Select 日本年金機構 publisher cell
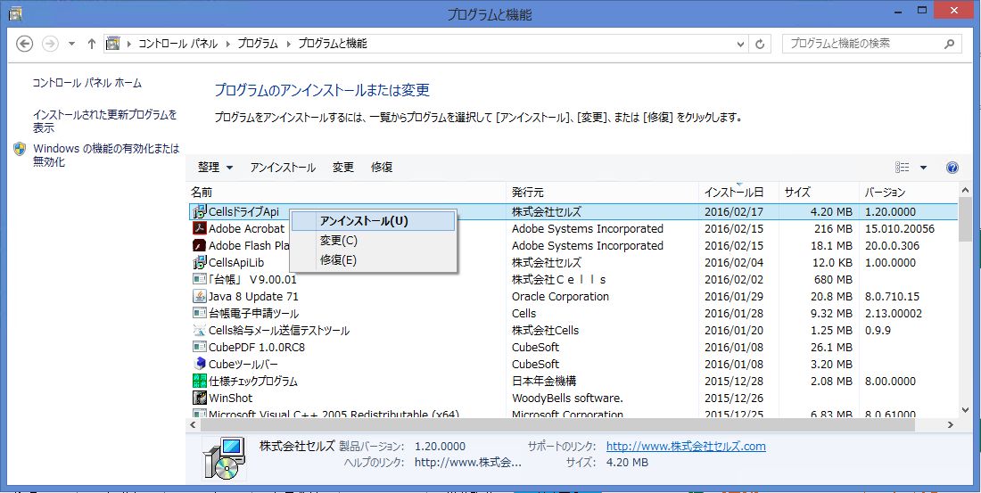This screenshot has height=493, width=981. (544, 381)
